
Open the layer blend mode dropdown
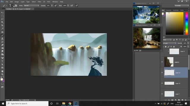coord(170,43)
